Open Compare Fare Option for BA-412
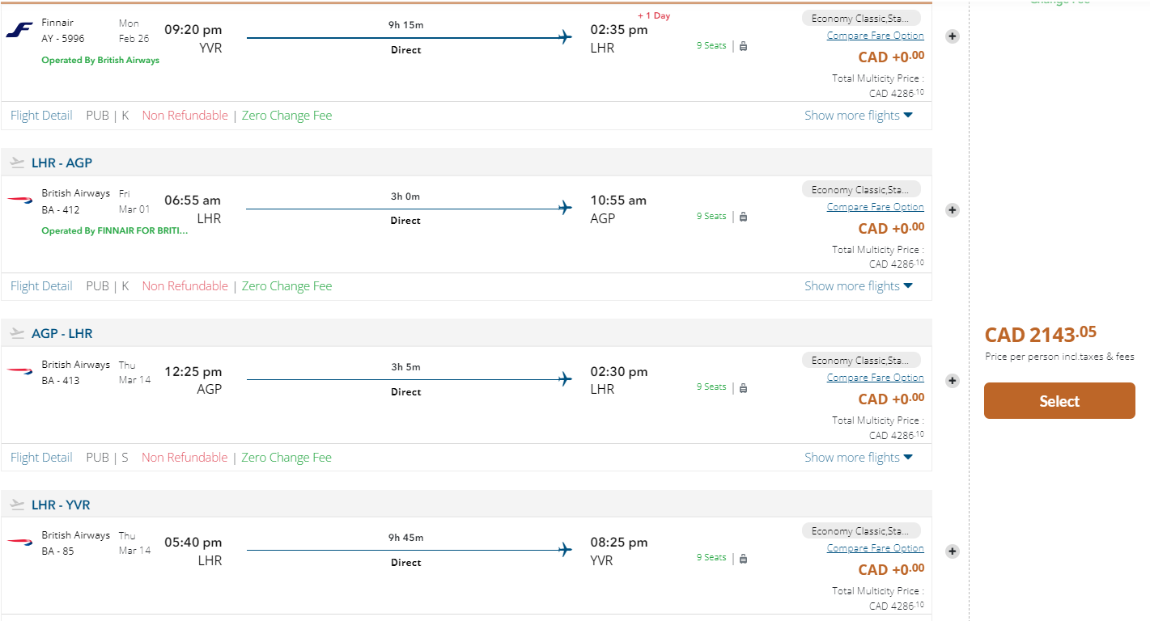This screenshot has width=1150, height=621. click(875, 207)
